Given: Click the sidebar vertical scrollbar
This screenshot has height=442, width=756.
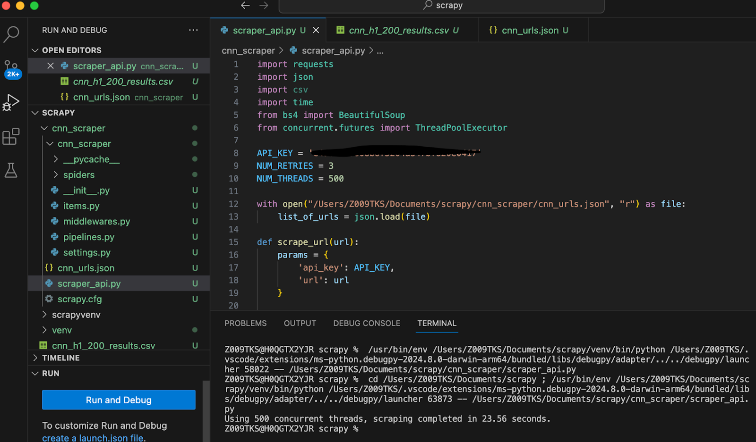Looking at the screenshot, I should click(x=206, y=410).
